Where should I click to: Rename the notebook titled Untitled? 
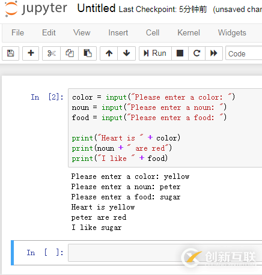(x=96, y=8)
